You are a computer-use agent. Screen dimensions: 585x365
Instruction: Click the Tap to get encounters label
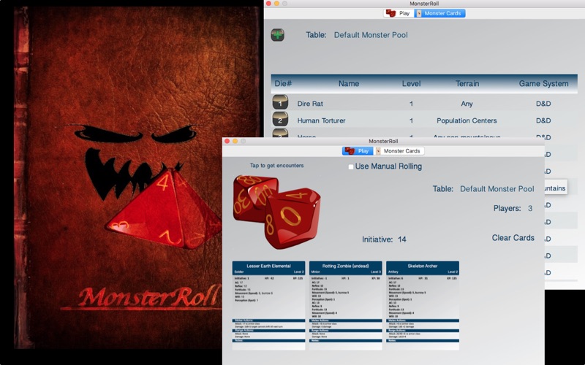(x=276, y=166)
